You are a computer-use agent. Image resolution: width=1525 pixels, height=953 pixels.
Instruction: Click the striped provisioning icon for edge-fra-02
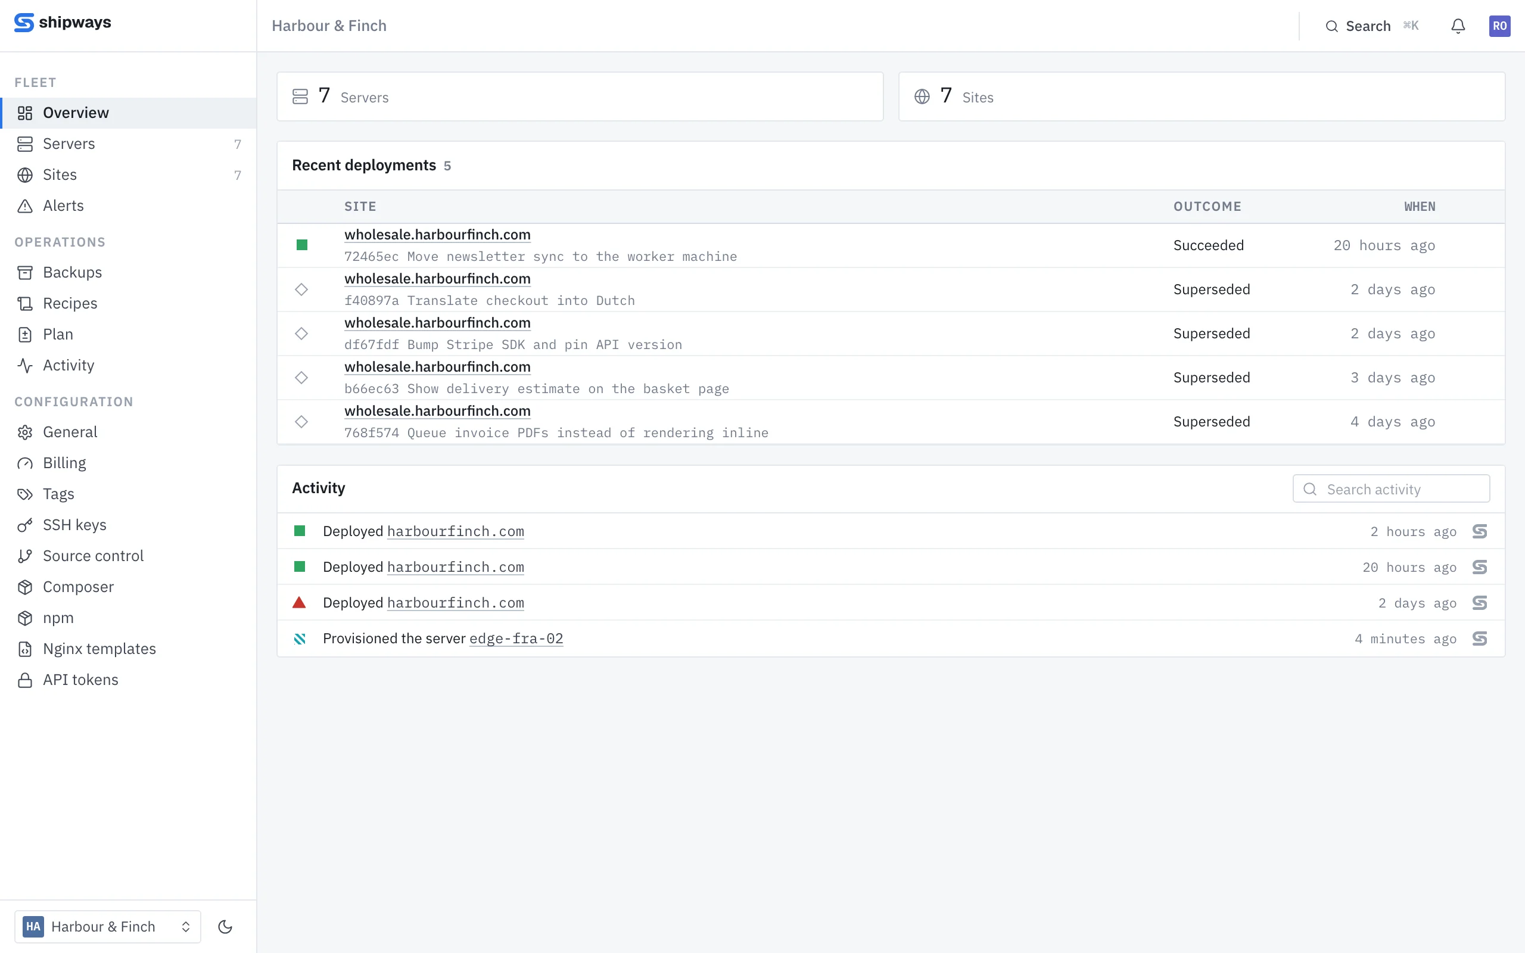pyautogui.click(x=300, y=639)
